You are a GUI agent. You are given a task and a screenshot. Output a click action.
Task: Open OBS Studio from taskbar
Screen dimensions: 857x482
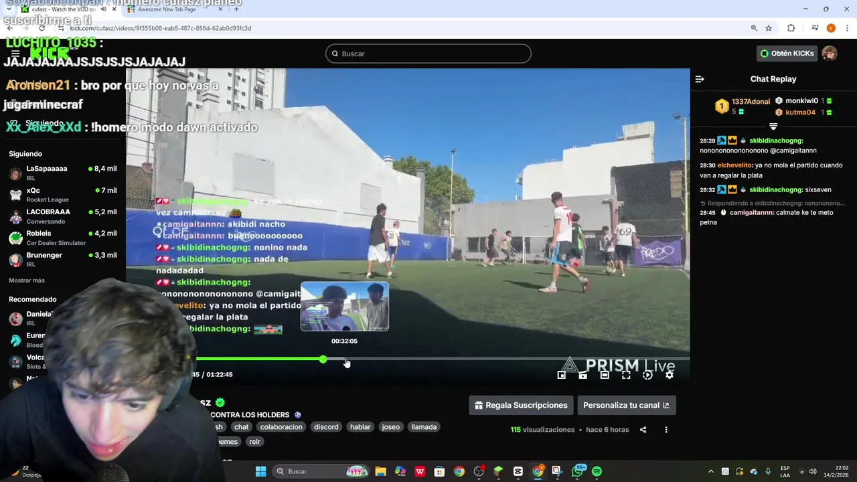479,471
